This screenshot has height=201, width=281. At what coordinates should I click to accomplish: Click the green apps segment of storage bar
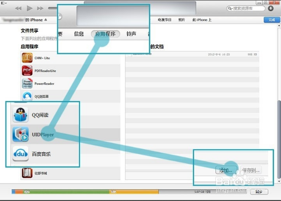[x=66, y=192]
